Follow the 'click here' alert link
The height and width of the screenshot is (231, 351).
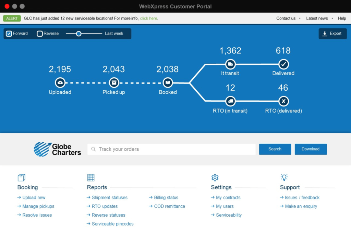click(148, 18)
